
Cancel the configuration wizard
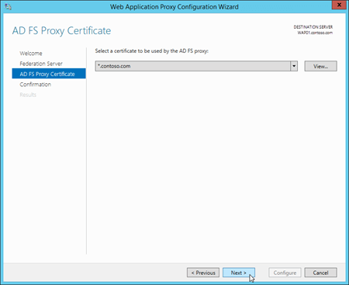click(320, 273)
